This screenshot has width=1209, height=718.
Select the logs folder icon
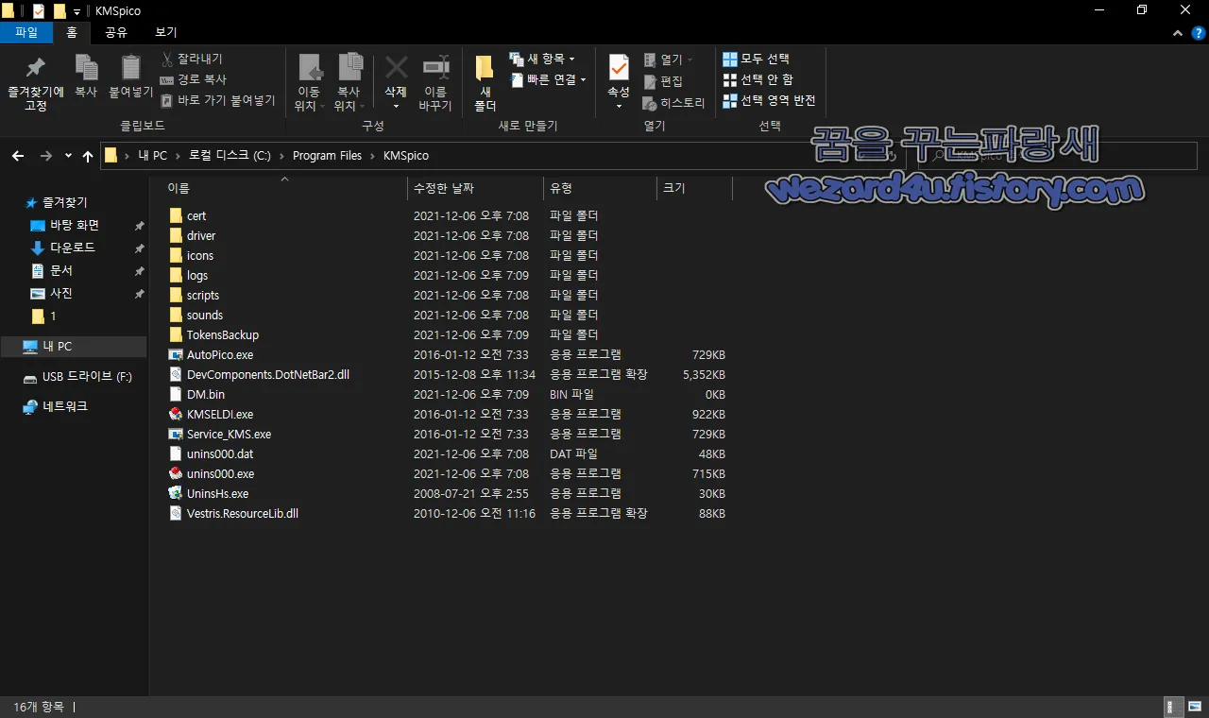(x=176, y=275)
